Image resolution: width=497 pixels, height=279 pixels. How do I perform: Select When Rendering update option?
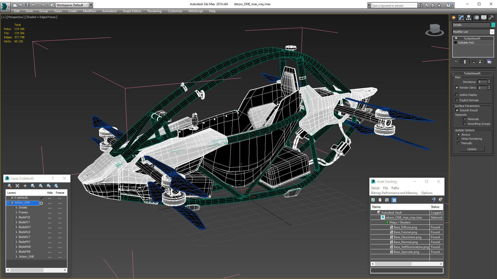pos(458,139)
